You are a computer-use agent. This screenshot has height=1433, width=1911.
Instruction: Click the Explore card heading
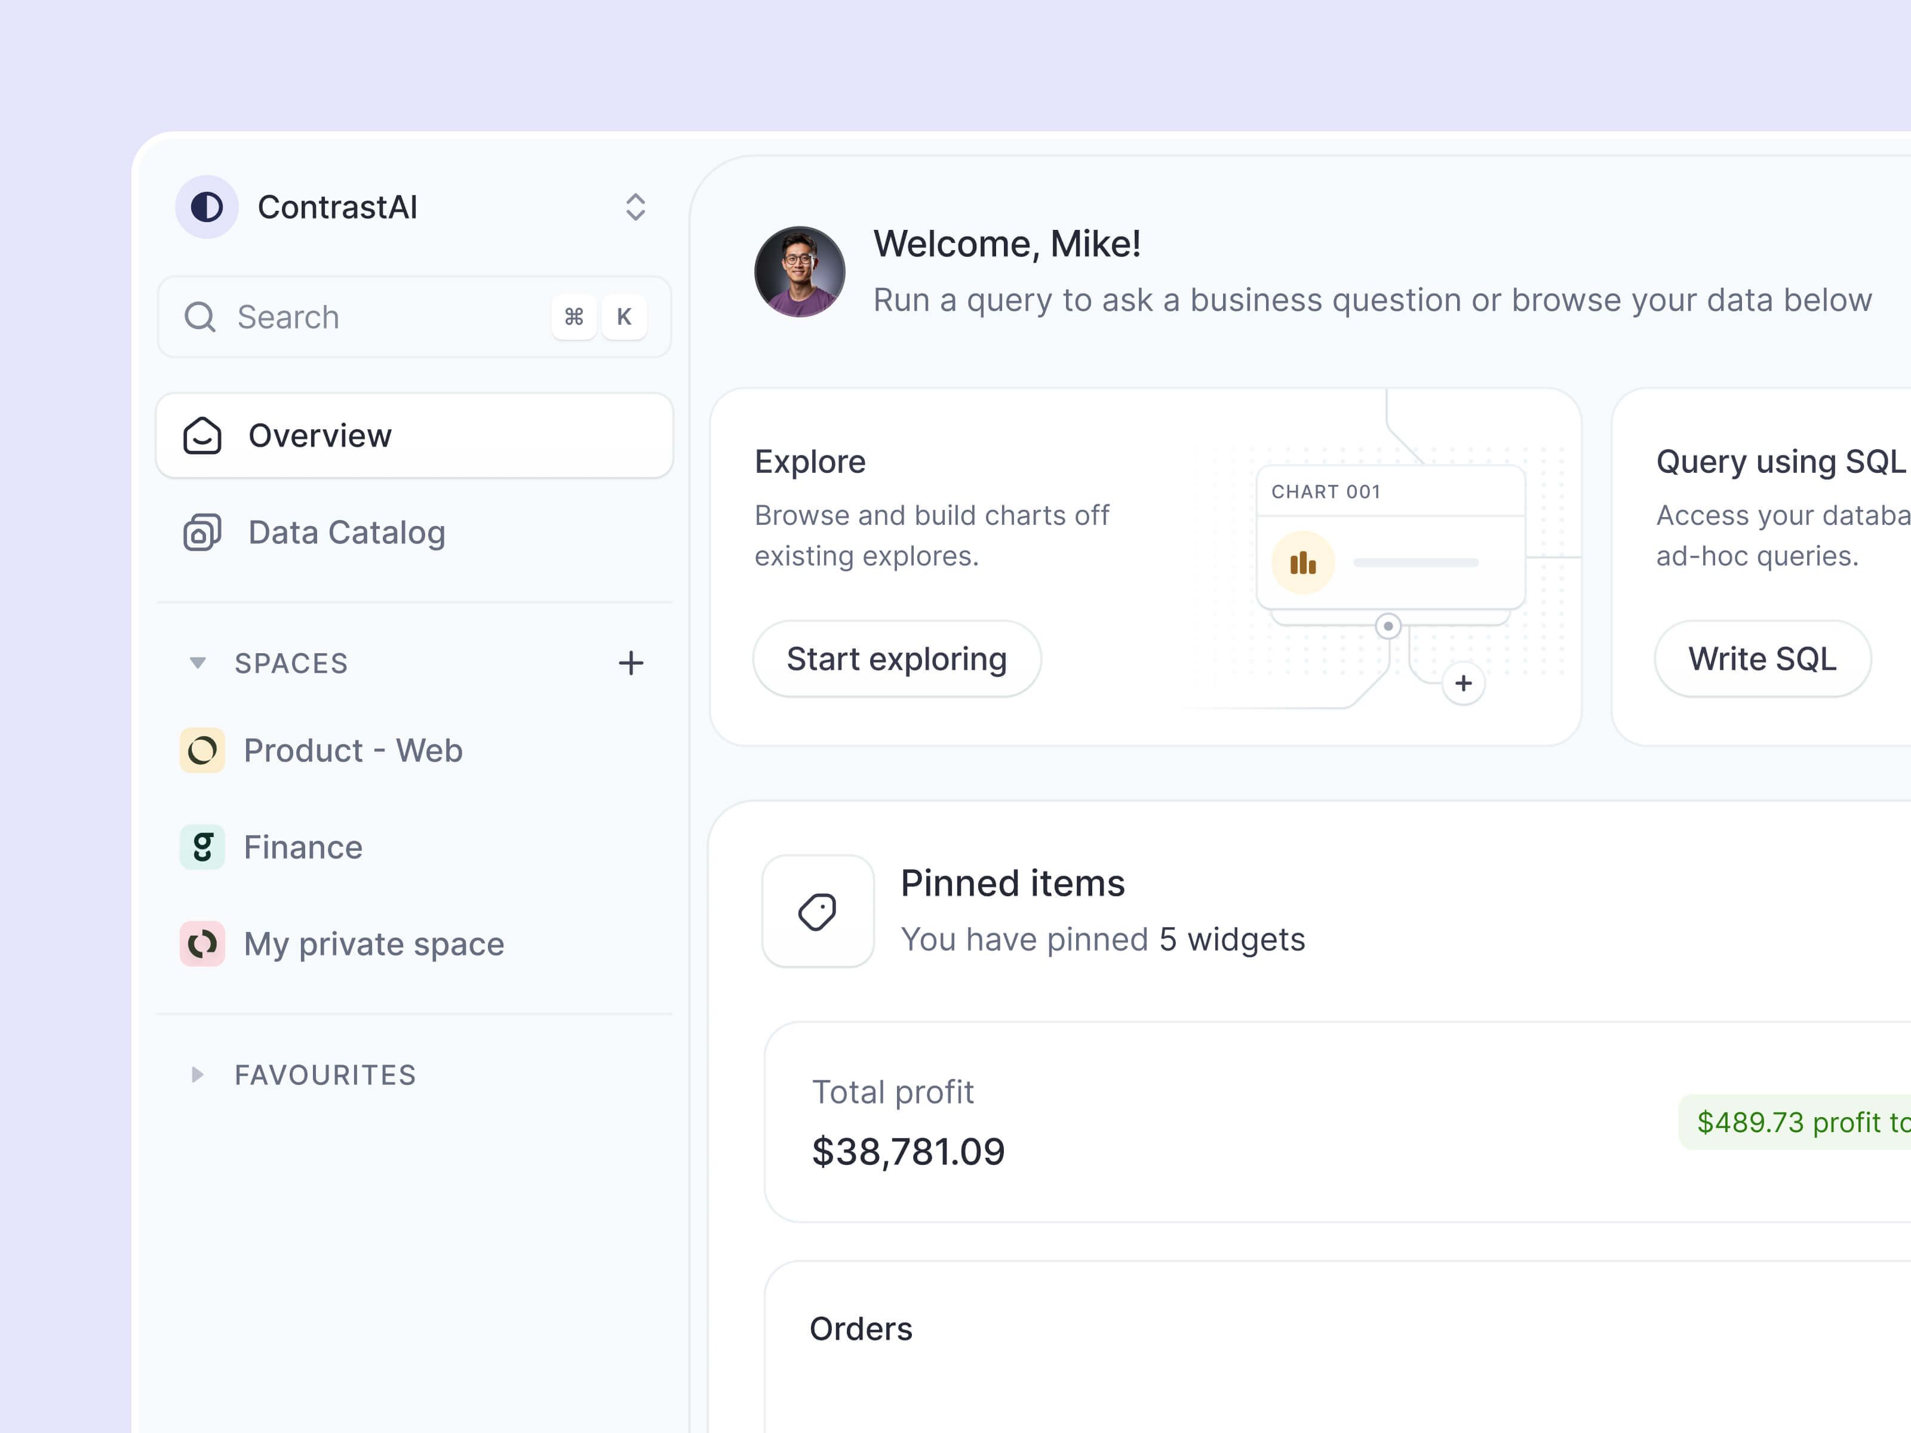(810, 462)
